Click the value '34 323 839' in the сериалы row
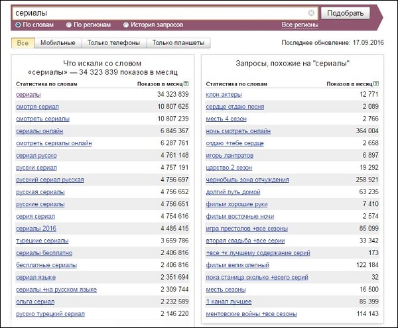398x328 pixels. [173, 94]
